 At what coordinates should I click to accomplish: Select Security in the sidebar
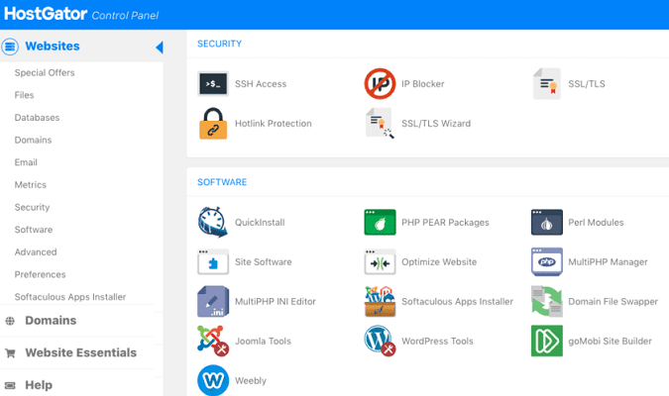coord(32,207)
